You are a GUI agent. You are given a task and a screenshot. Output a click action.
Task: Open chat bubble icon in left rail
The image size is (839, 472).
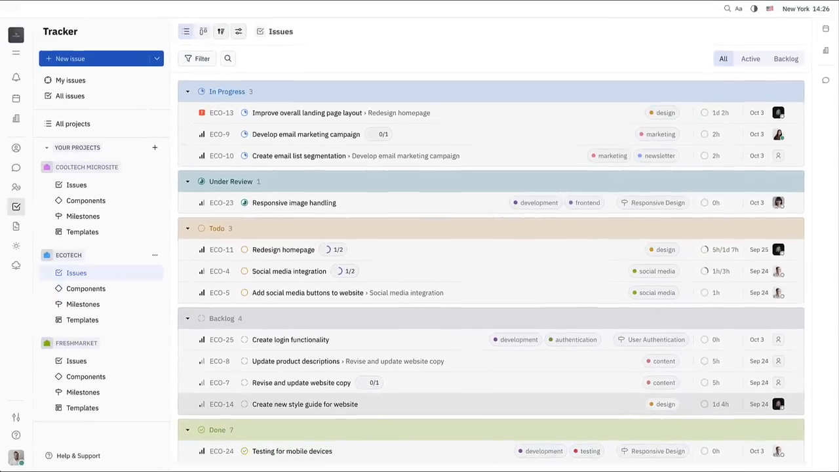tap(16, 168)
